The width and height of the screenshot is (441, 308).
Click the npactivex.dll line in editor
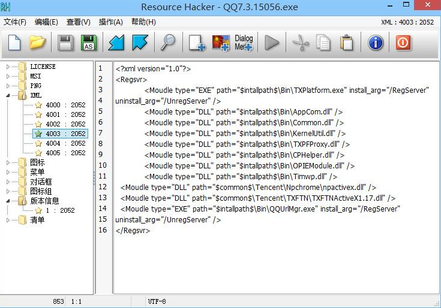(248, 188)
